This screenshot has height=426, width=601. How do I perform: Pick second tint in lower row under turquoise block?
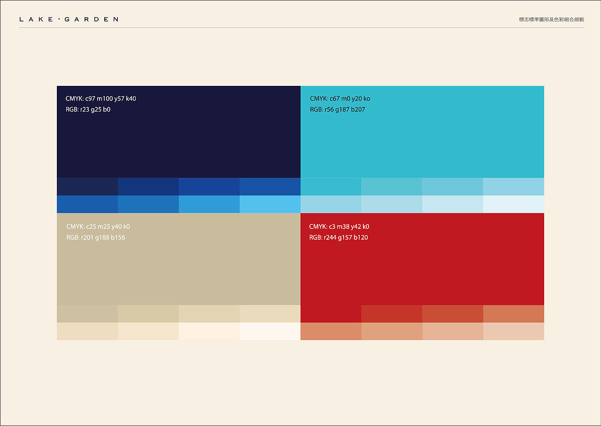coord(392,204)
